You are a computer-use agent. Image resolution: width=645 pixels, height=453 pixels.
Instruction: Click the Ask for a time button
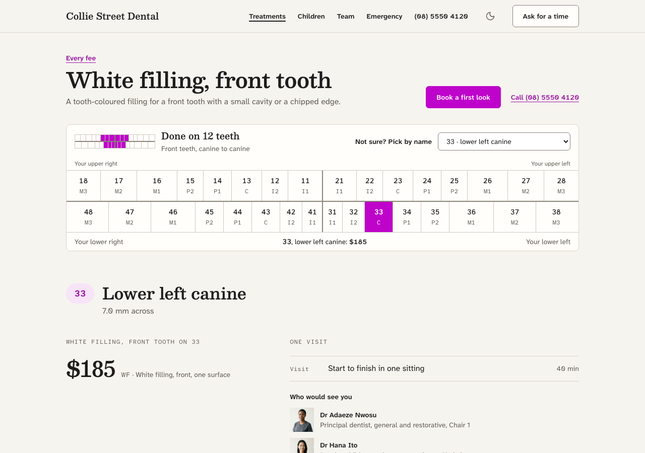click(546, 16)
